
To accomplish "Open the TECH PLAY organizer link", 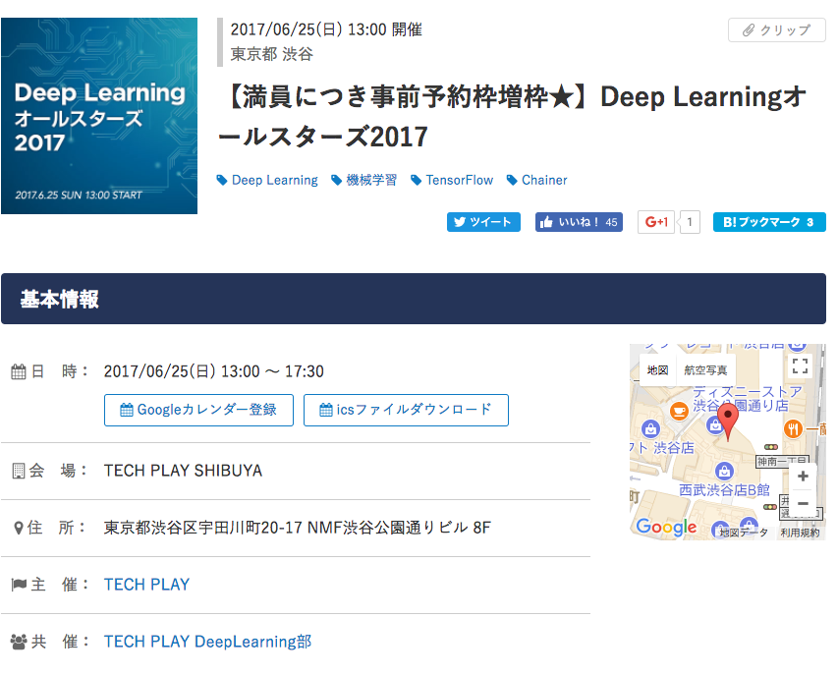I will (x=146, y=585).
